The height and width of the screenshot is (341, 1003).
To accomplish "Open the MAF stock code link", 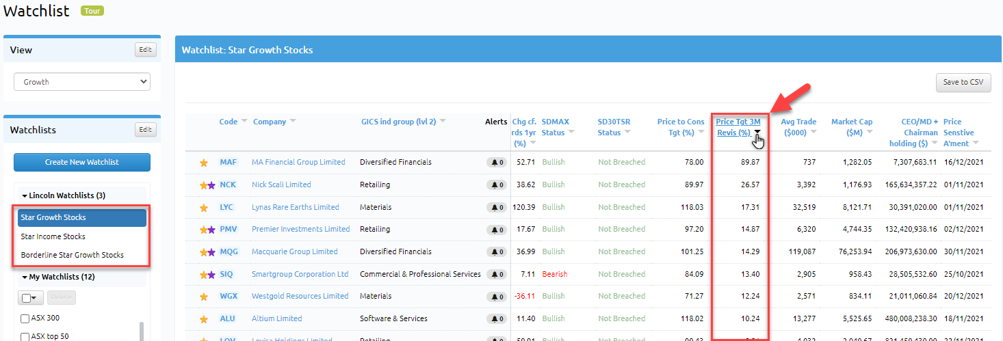I will pos(229,163).
